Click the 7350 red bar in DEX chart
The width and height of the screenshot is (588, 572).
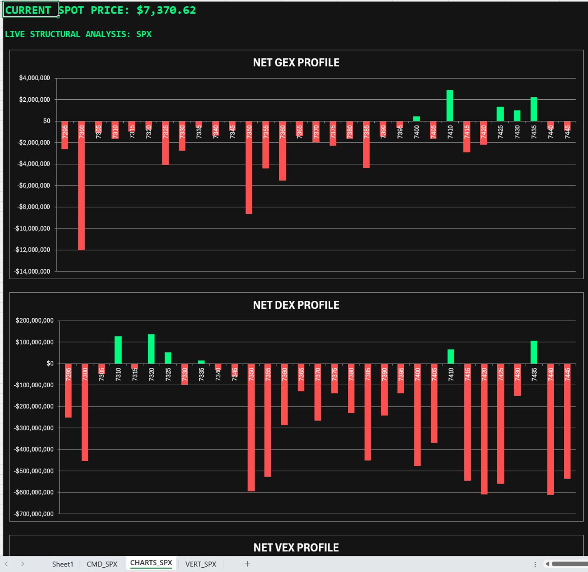(251, 427)
